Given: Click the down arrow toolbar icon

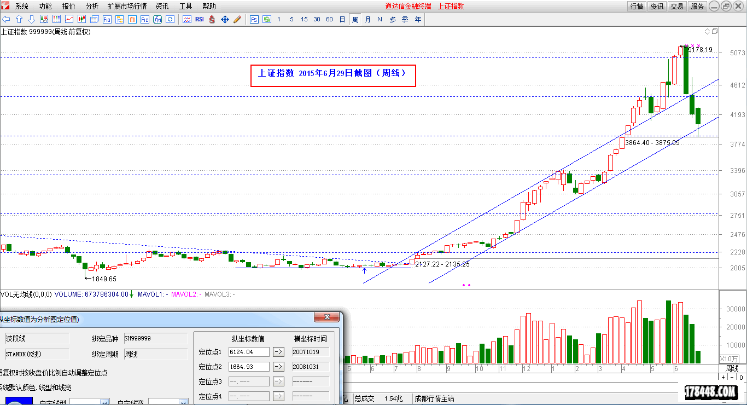Looking at the screenshot, I should click(32, 19).
